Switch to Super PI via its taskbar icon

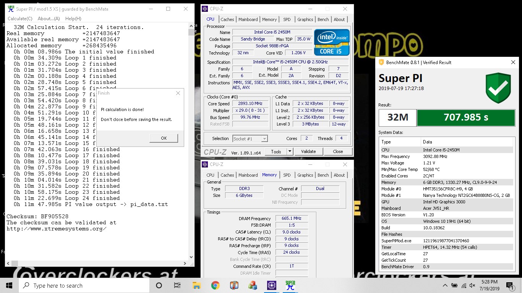290,285
